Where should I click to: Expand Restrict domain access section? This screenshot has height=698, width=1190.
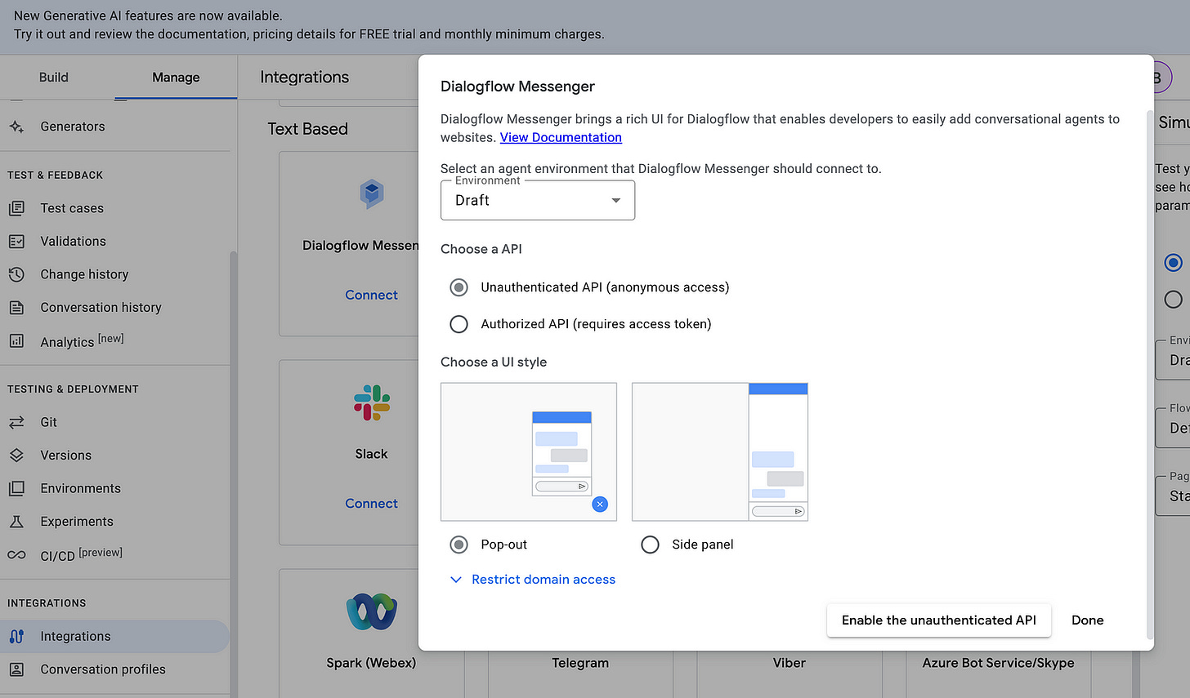[x=533, y=580]
